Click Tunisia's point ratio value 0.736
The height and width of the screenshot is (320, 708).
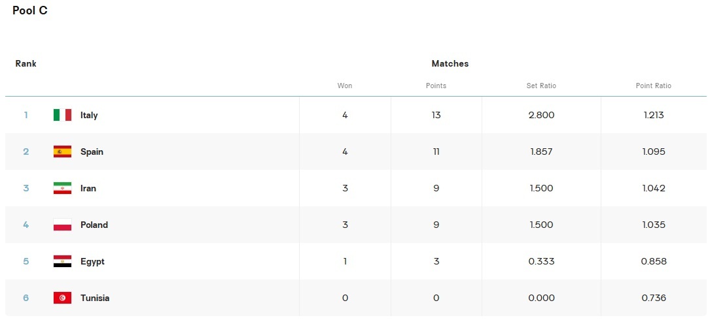coord(654,298)
